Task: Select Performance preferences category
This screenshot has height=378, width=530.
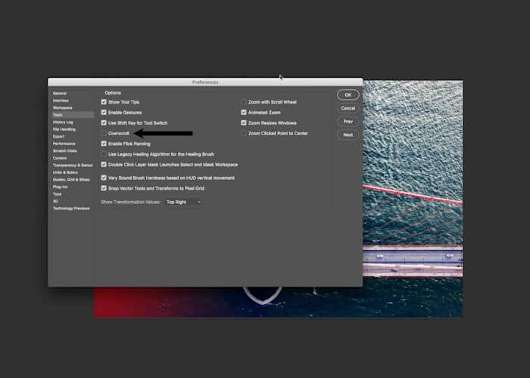Action: click(x=64, y=144)
